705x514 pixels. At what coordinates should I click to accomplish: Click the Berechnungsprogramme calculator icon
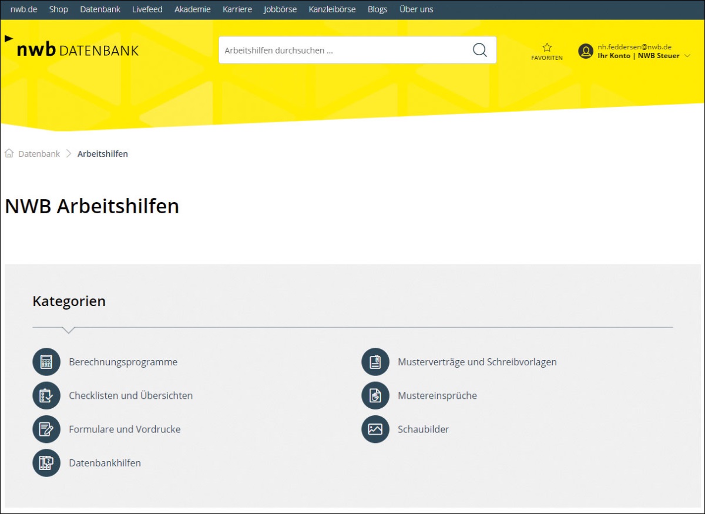[46, 362]
